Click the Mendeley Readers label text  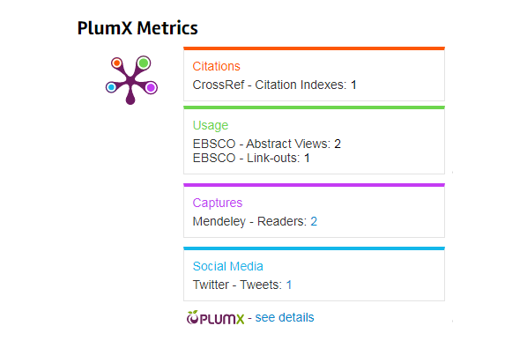coord(249,221)
